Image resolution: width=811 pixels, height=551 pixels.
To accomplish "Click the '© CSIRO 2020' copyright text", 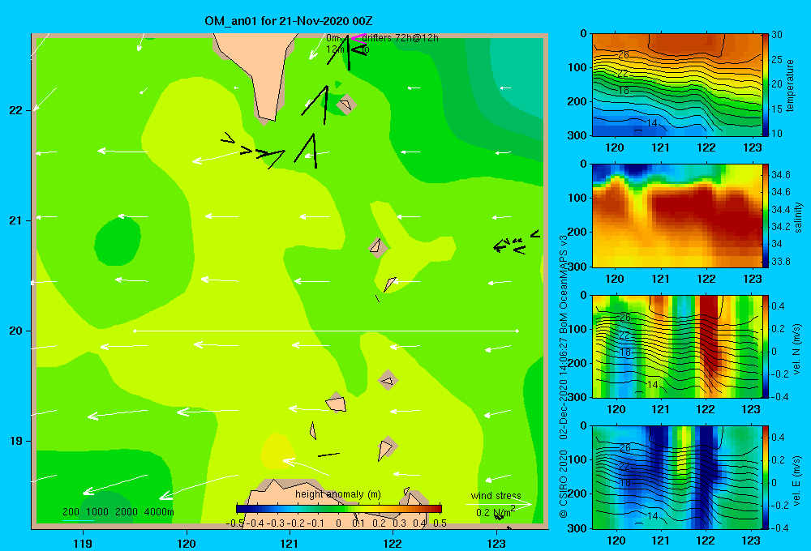I will click(x=564, y=484).
